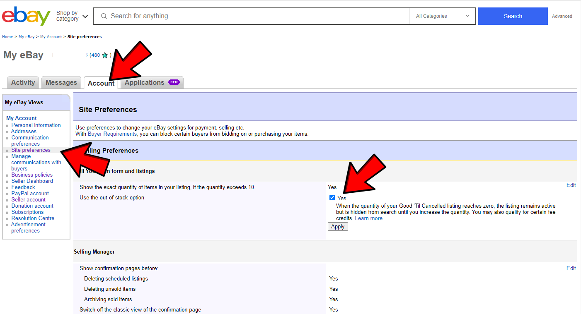Screen dimensions: 581x314
Task: Open Feedback in sidebar
Action: [23, 187]
